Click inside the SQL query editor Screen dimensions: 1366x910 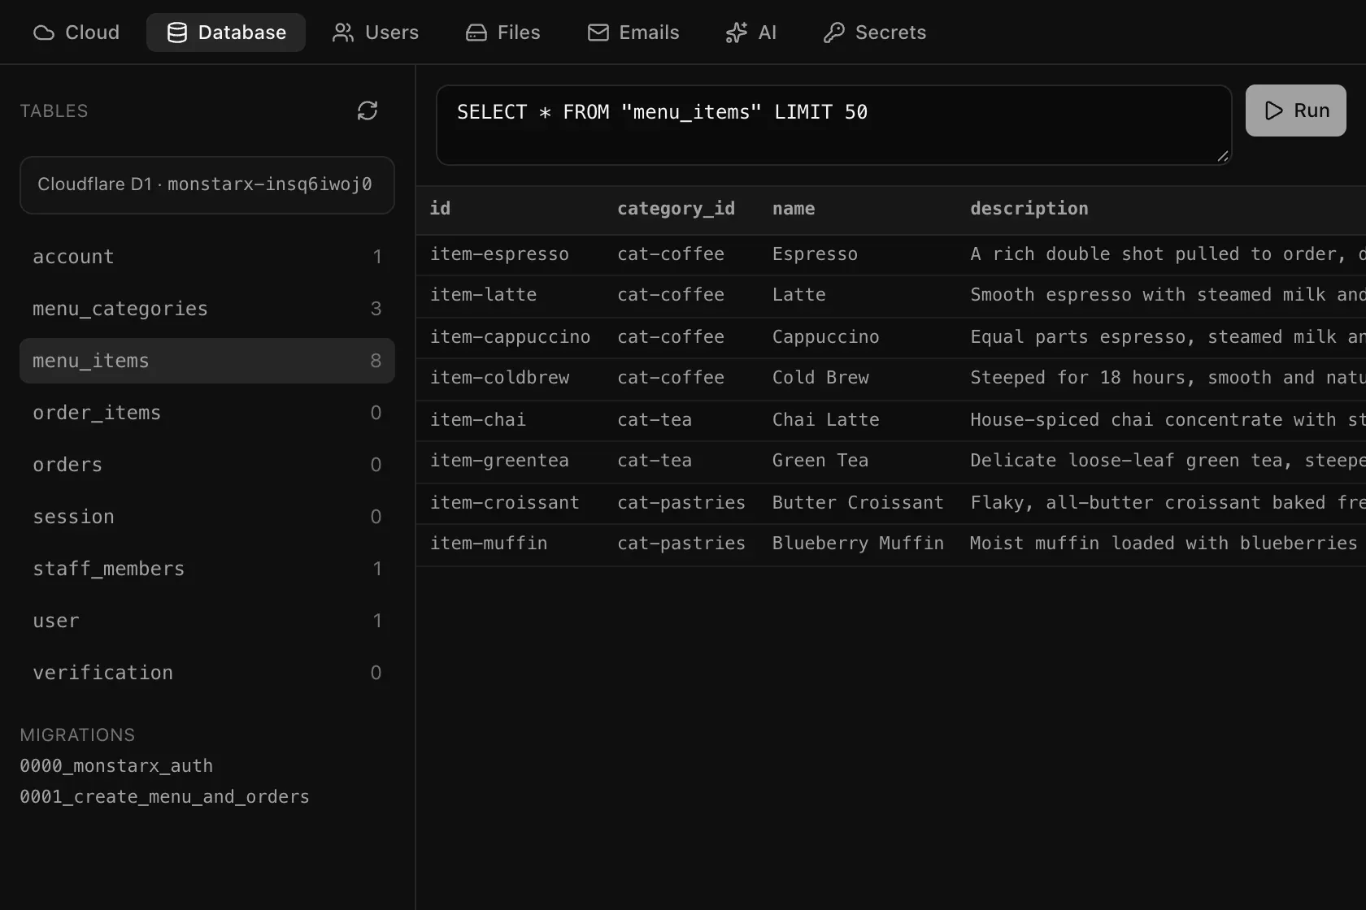(833, 125)
